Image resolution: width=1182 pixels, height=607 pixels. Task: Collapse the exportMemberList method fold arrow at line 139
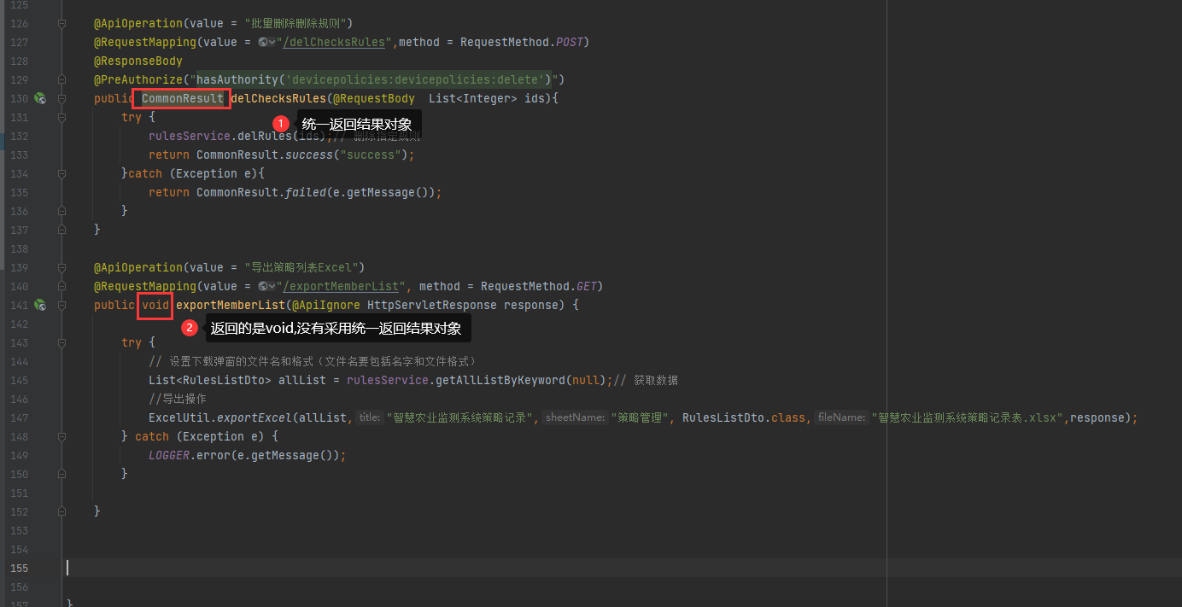[60, 267]
